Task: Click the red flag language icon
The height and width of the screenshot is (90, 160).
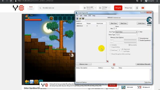Action: tap(143, 8)
